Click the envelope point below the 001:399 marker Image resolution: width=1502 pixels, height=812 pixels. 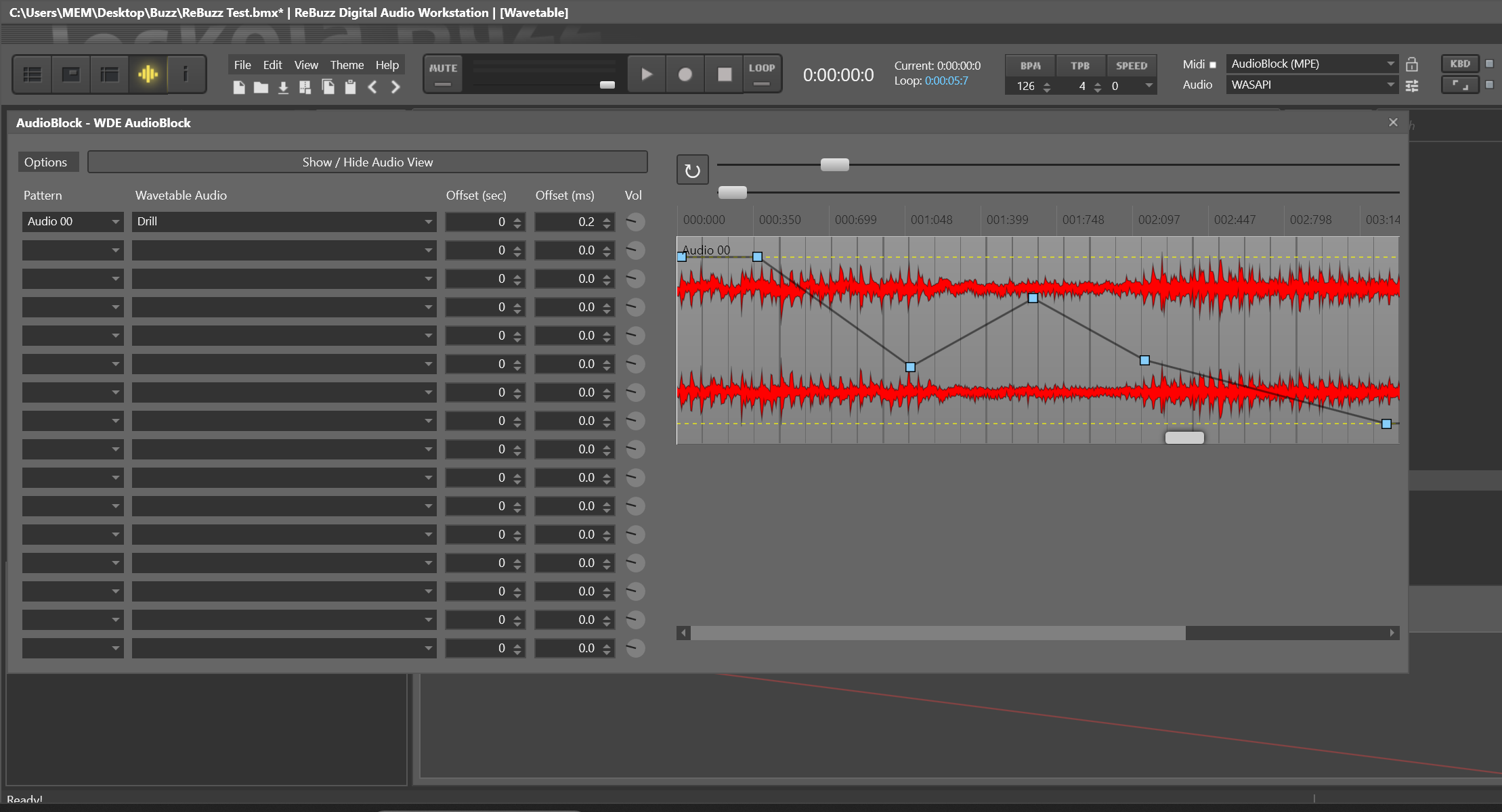pos(1033,298)
